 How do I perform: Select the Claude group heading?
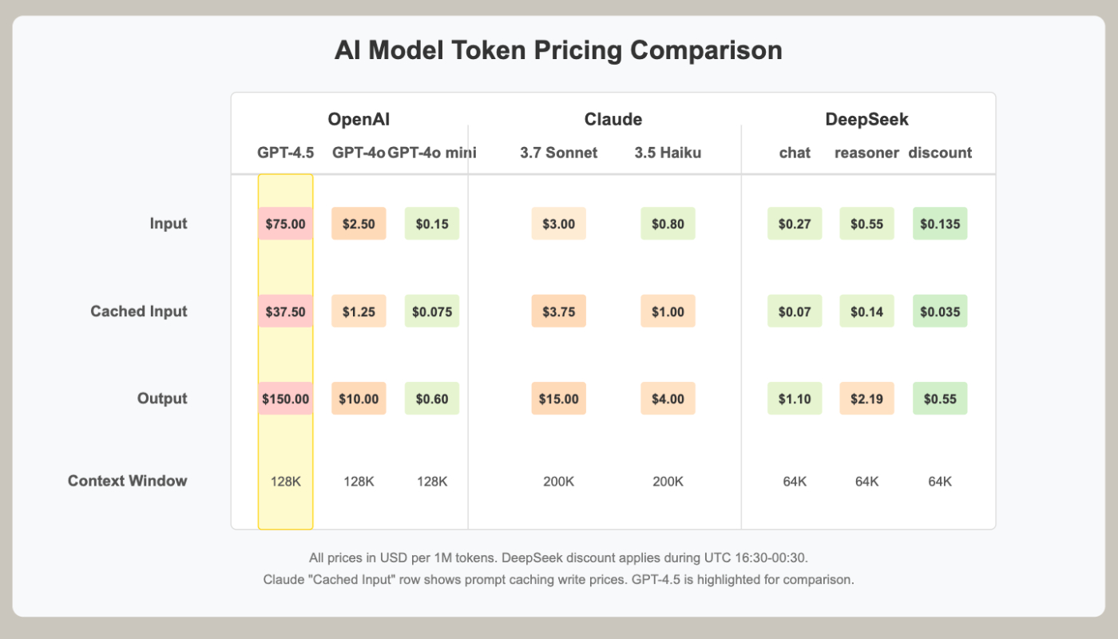[x=613, y=120]
